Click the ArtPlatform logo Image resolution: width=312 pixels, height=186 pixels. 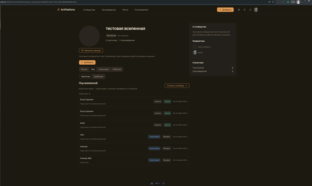click(x=66, y=9)
